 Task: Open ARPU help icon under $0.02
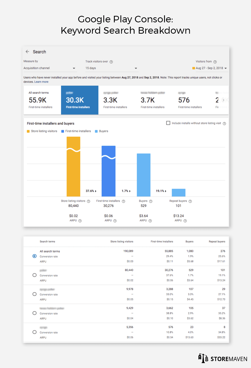coord(80,221)
